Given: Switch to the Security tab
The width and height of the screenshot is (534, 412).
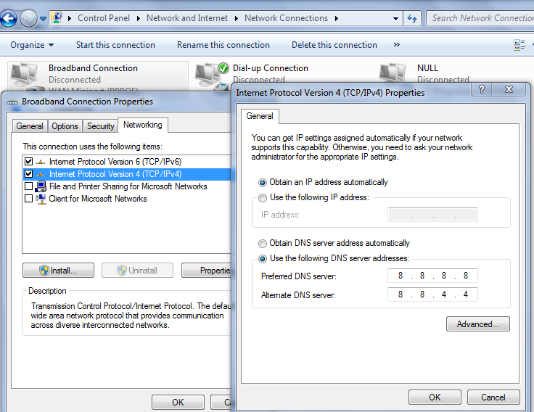Looking at the screenshot, I should coord(100,126).
